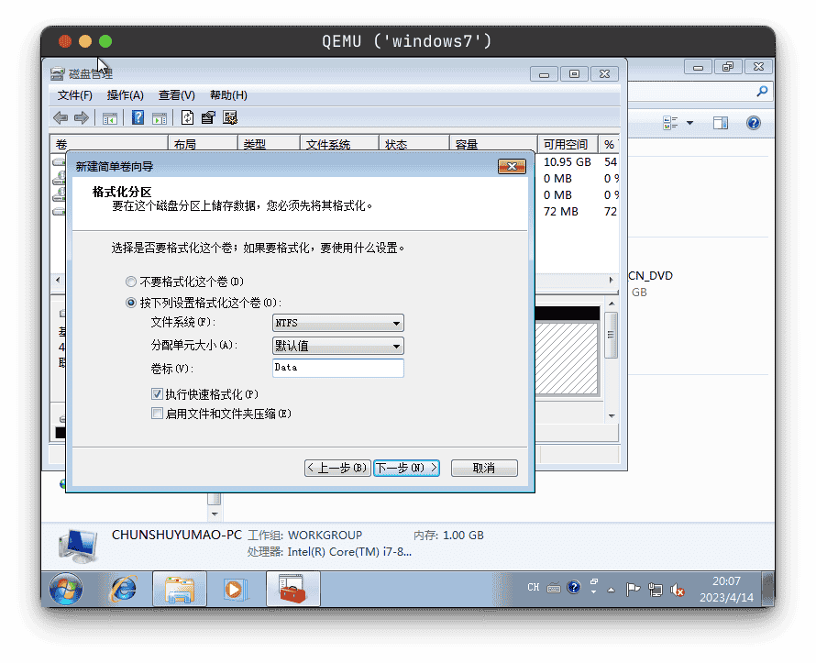Click the Show desktop button at taskbar end
Image resolution: width=816 pixels, height=663 pixels.
pyautogui.click(x=768, y=589)
